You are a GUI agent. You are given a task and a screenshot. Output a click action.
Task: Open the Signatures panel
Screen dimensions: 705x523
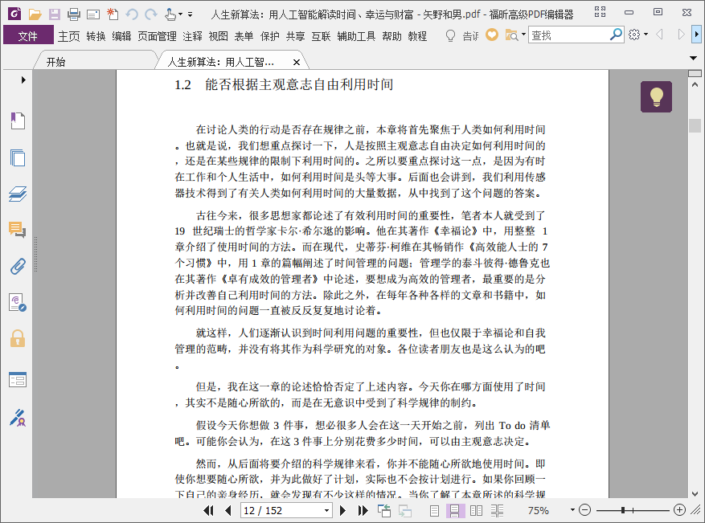tap(18, 302)
